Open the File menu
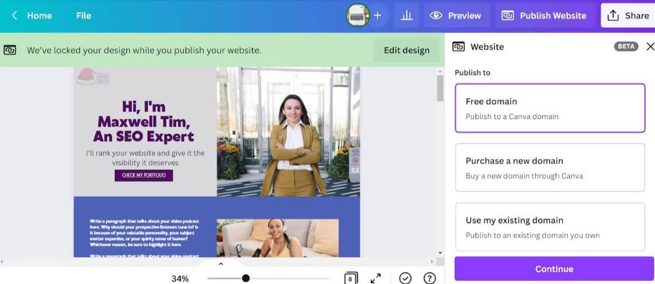Viewport: 655px width, 284px height. (83, 16)
